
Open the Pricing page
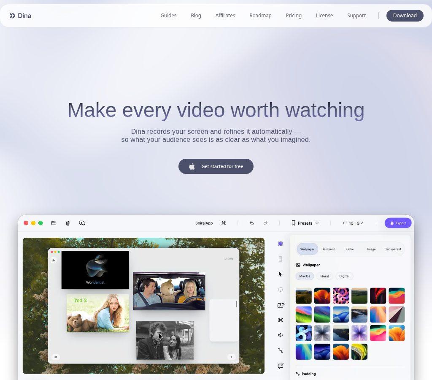(294, 16)
